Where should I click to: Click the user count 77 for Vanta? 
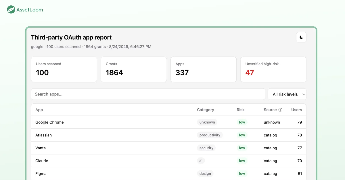tap(300, 148)
